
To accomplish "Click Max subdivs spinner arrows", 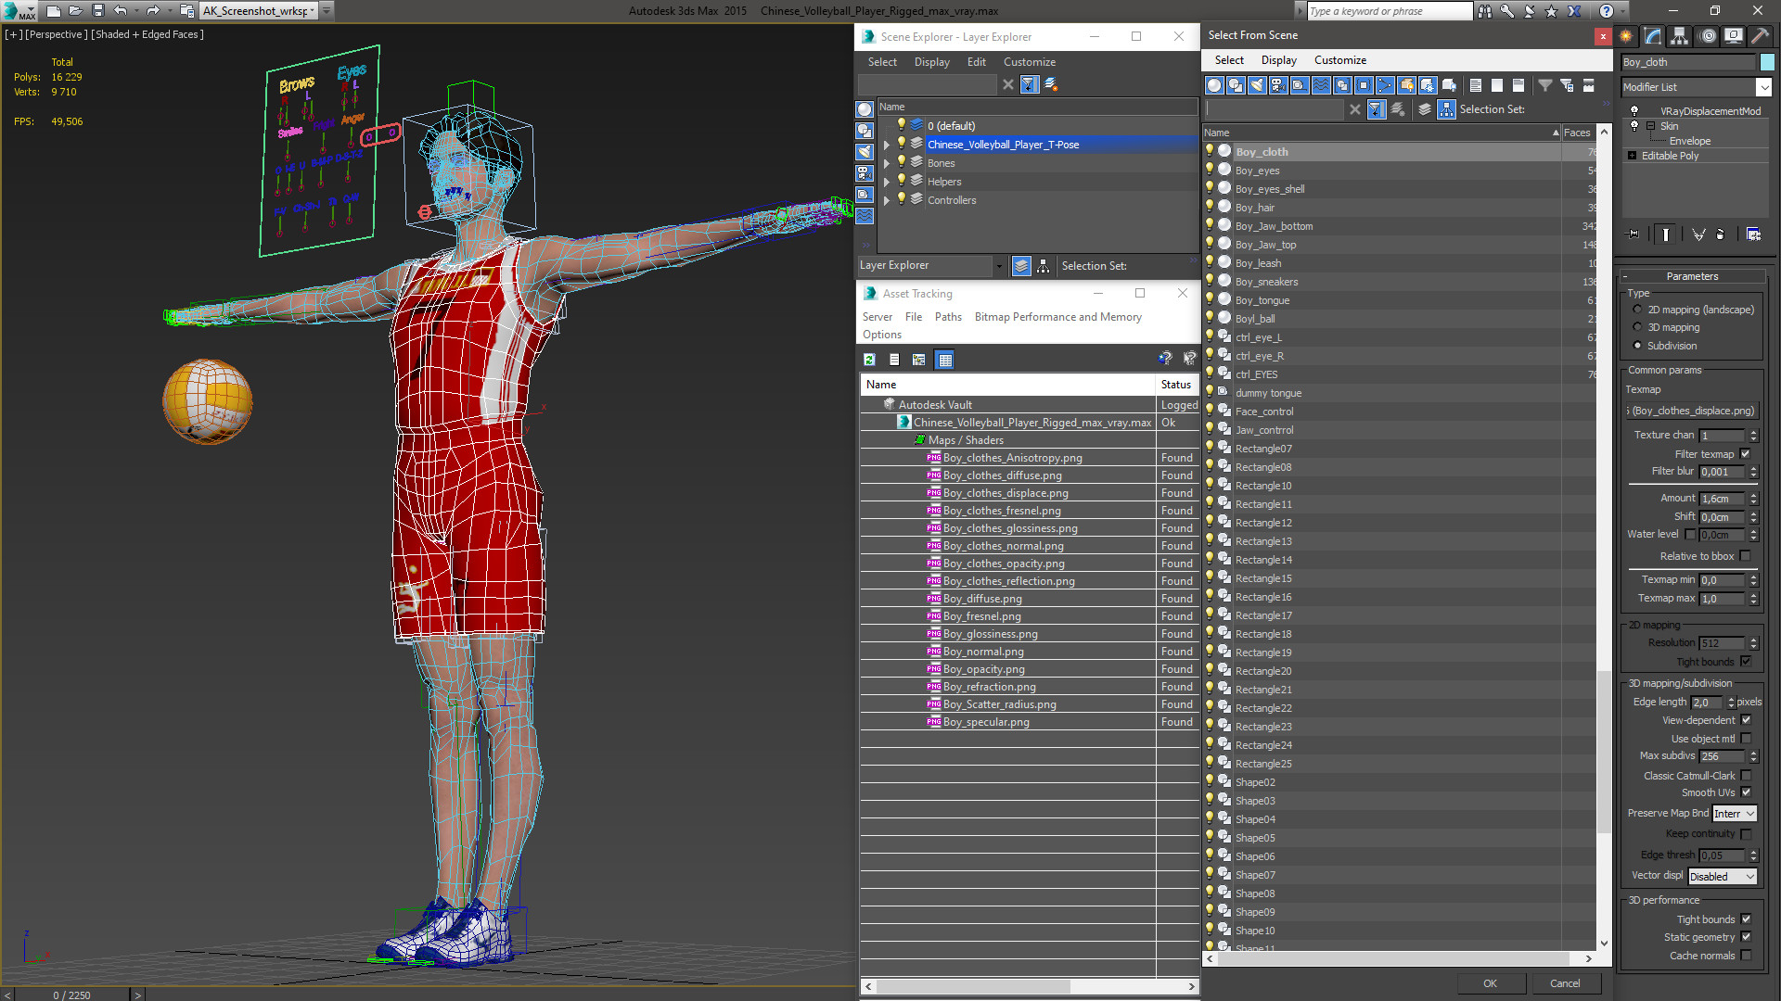I will 1753,756.
